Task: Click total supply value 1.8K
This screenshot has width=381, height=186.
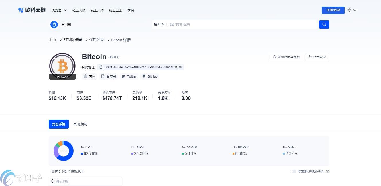Action: click(163, 98)
